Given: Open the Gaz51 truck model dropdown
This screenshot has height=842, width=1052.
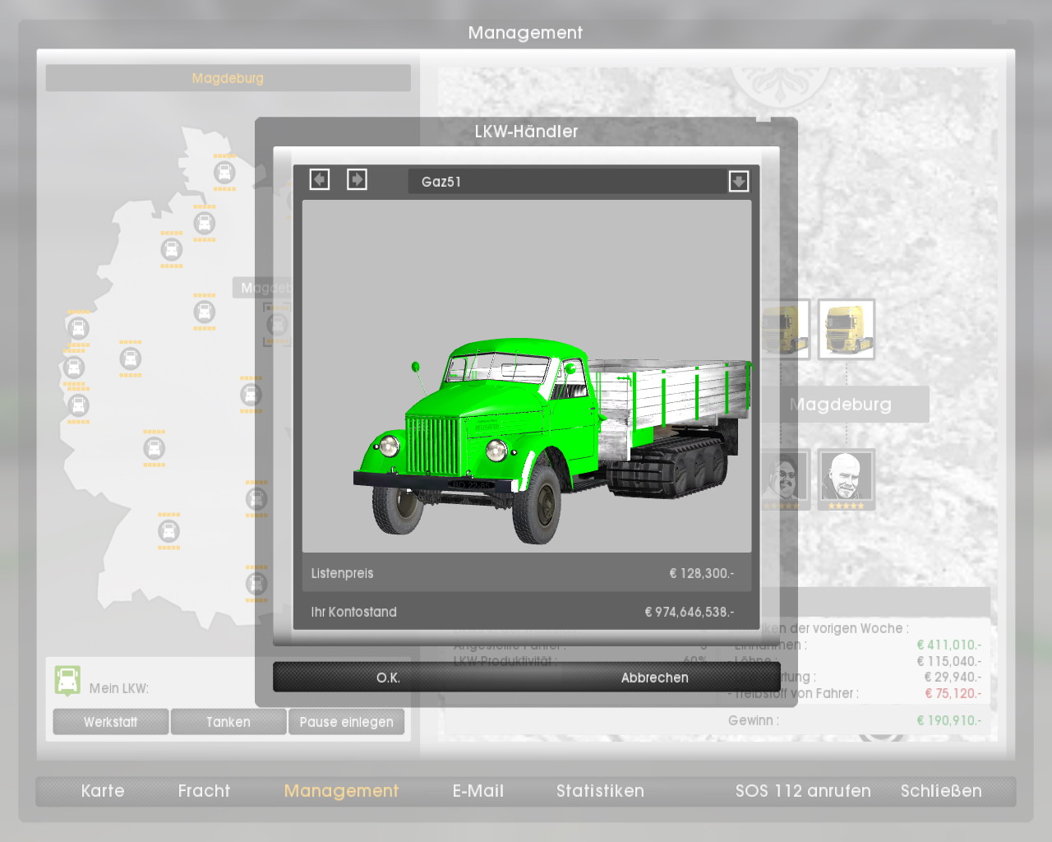Looking at the screenshot, I should 739,181.
